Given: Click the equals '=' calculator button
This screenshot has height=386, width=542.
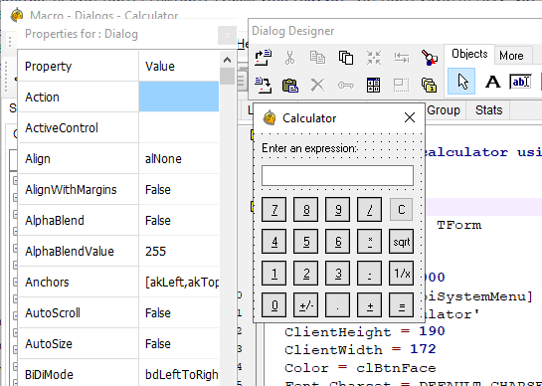Looking at the screenshot, I should 402,305.
